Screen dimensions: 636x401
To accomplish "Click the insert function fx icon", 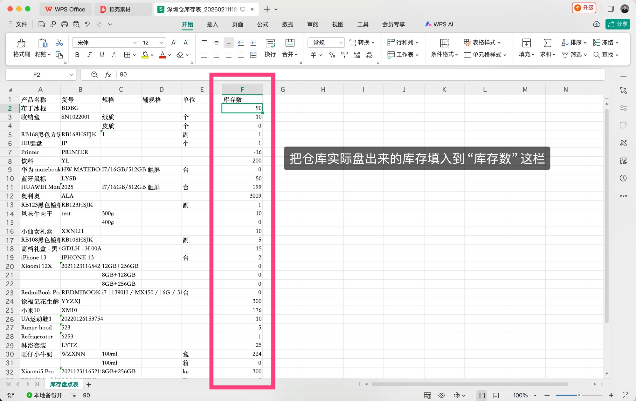I will [108, 74].
